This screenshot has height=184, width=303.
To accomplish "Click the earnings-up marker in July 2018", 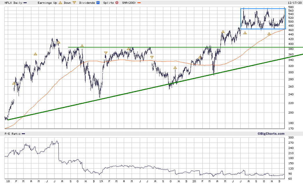I will [x=59, y=42].
